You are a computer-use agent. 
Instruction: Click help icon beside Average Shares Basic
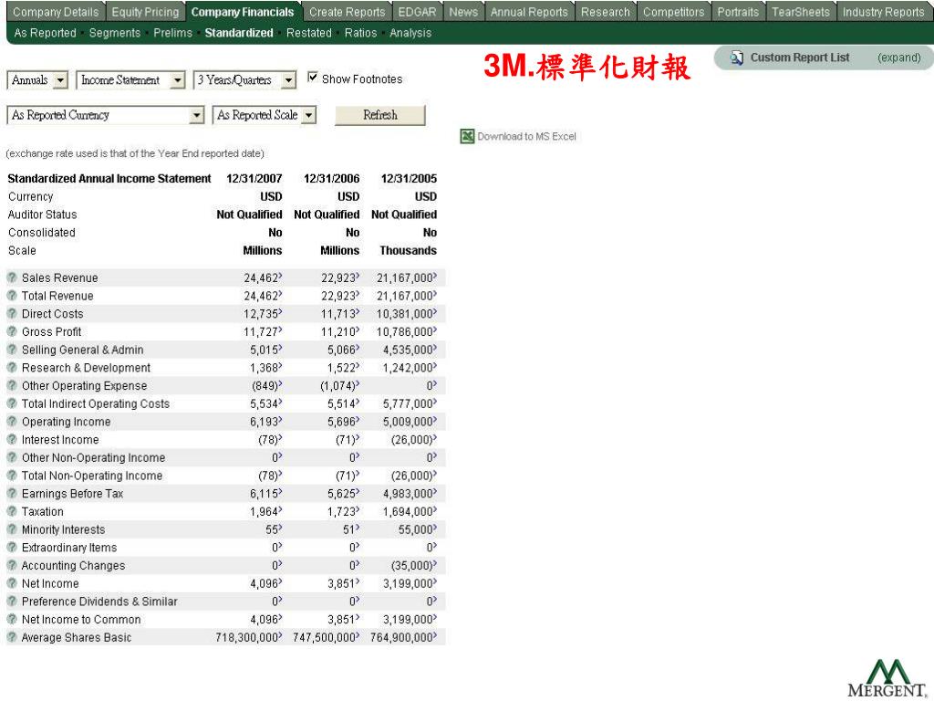pos(11,636)
